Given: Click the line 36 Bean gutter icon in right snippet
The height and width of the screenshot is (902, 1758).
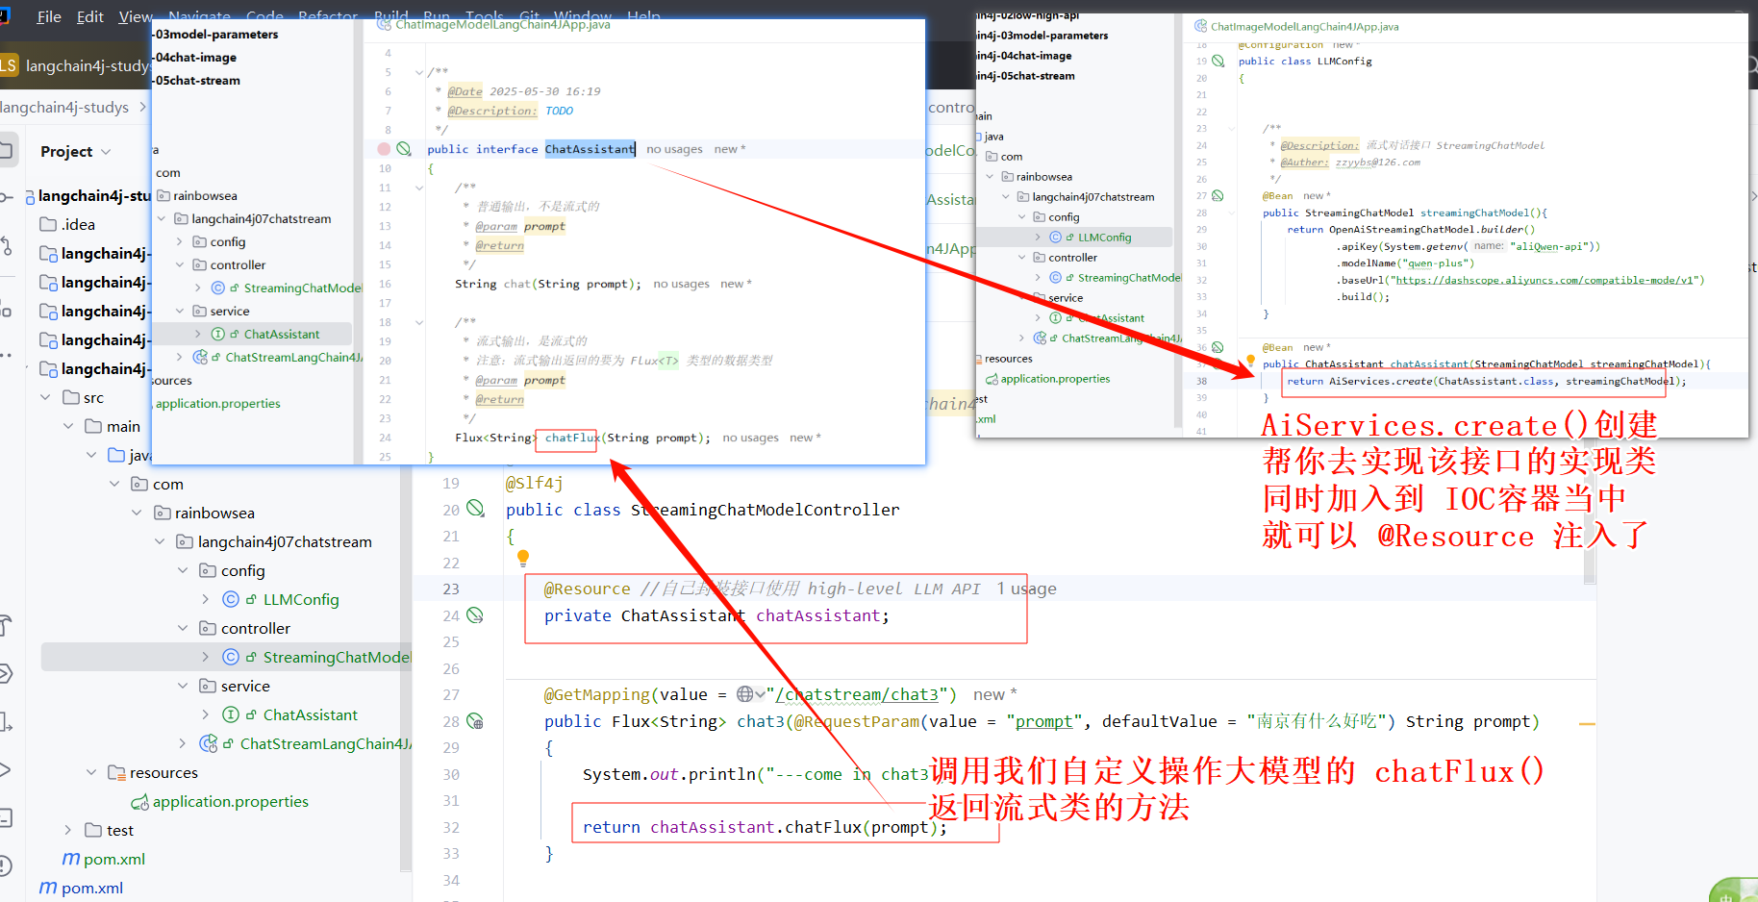Looking at the screenshot, I should 1218,347.
